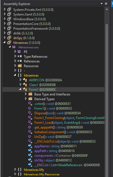Select the Type References node text

tap(36, 56)
